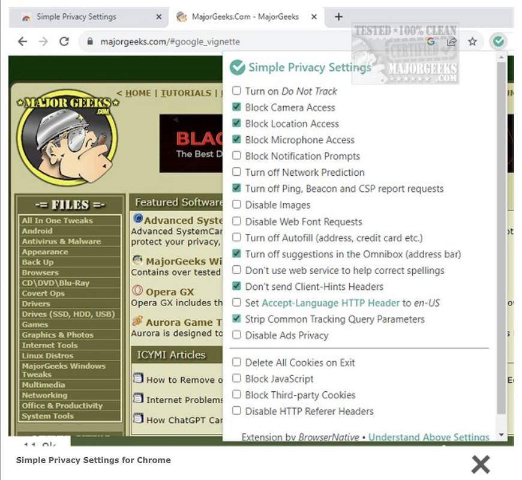Check Block Third-party Cookies
This screenshot has width=522, height=480.
pyautogui.click(x=236, y=394)
